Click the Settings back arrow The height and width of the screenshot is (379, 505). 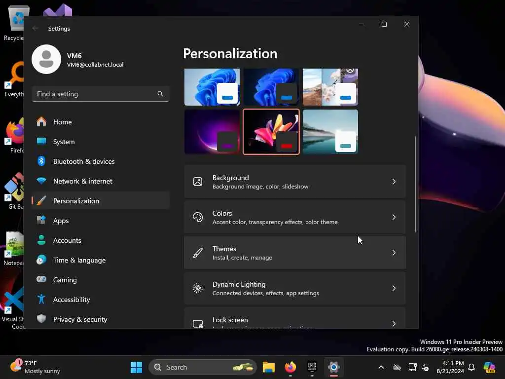point(36,28)
